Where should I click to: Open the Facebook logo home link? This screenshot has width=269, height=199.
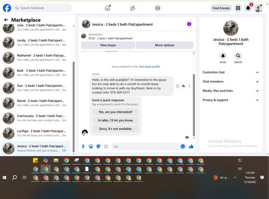[x=7, y=8]
